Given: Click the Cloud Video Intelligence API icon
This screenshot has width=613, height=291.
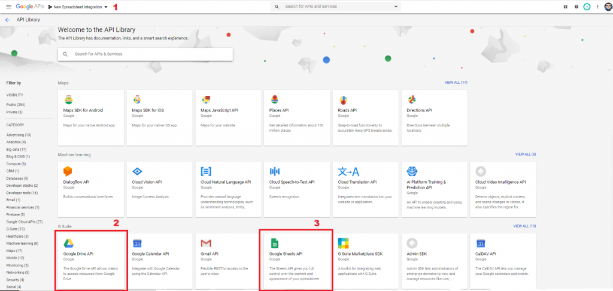Looking at the screenshot, I should point(481,171).
